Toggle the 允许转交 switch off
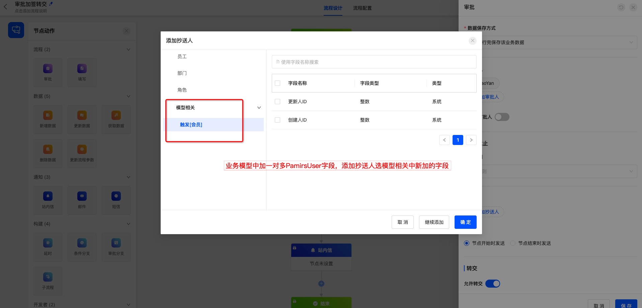 point(493,284)
